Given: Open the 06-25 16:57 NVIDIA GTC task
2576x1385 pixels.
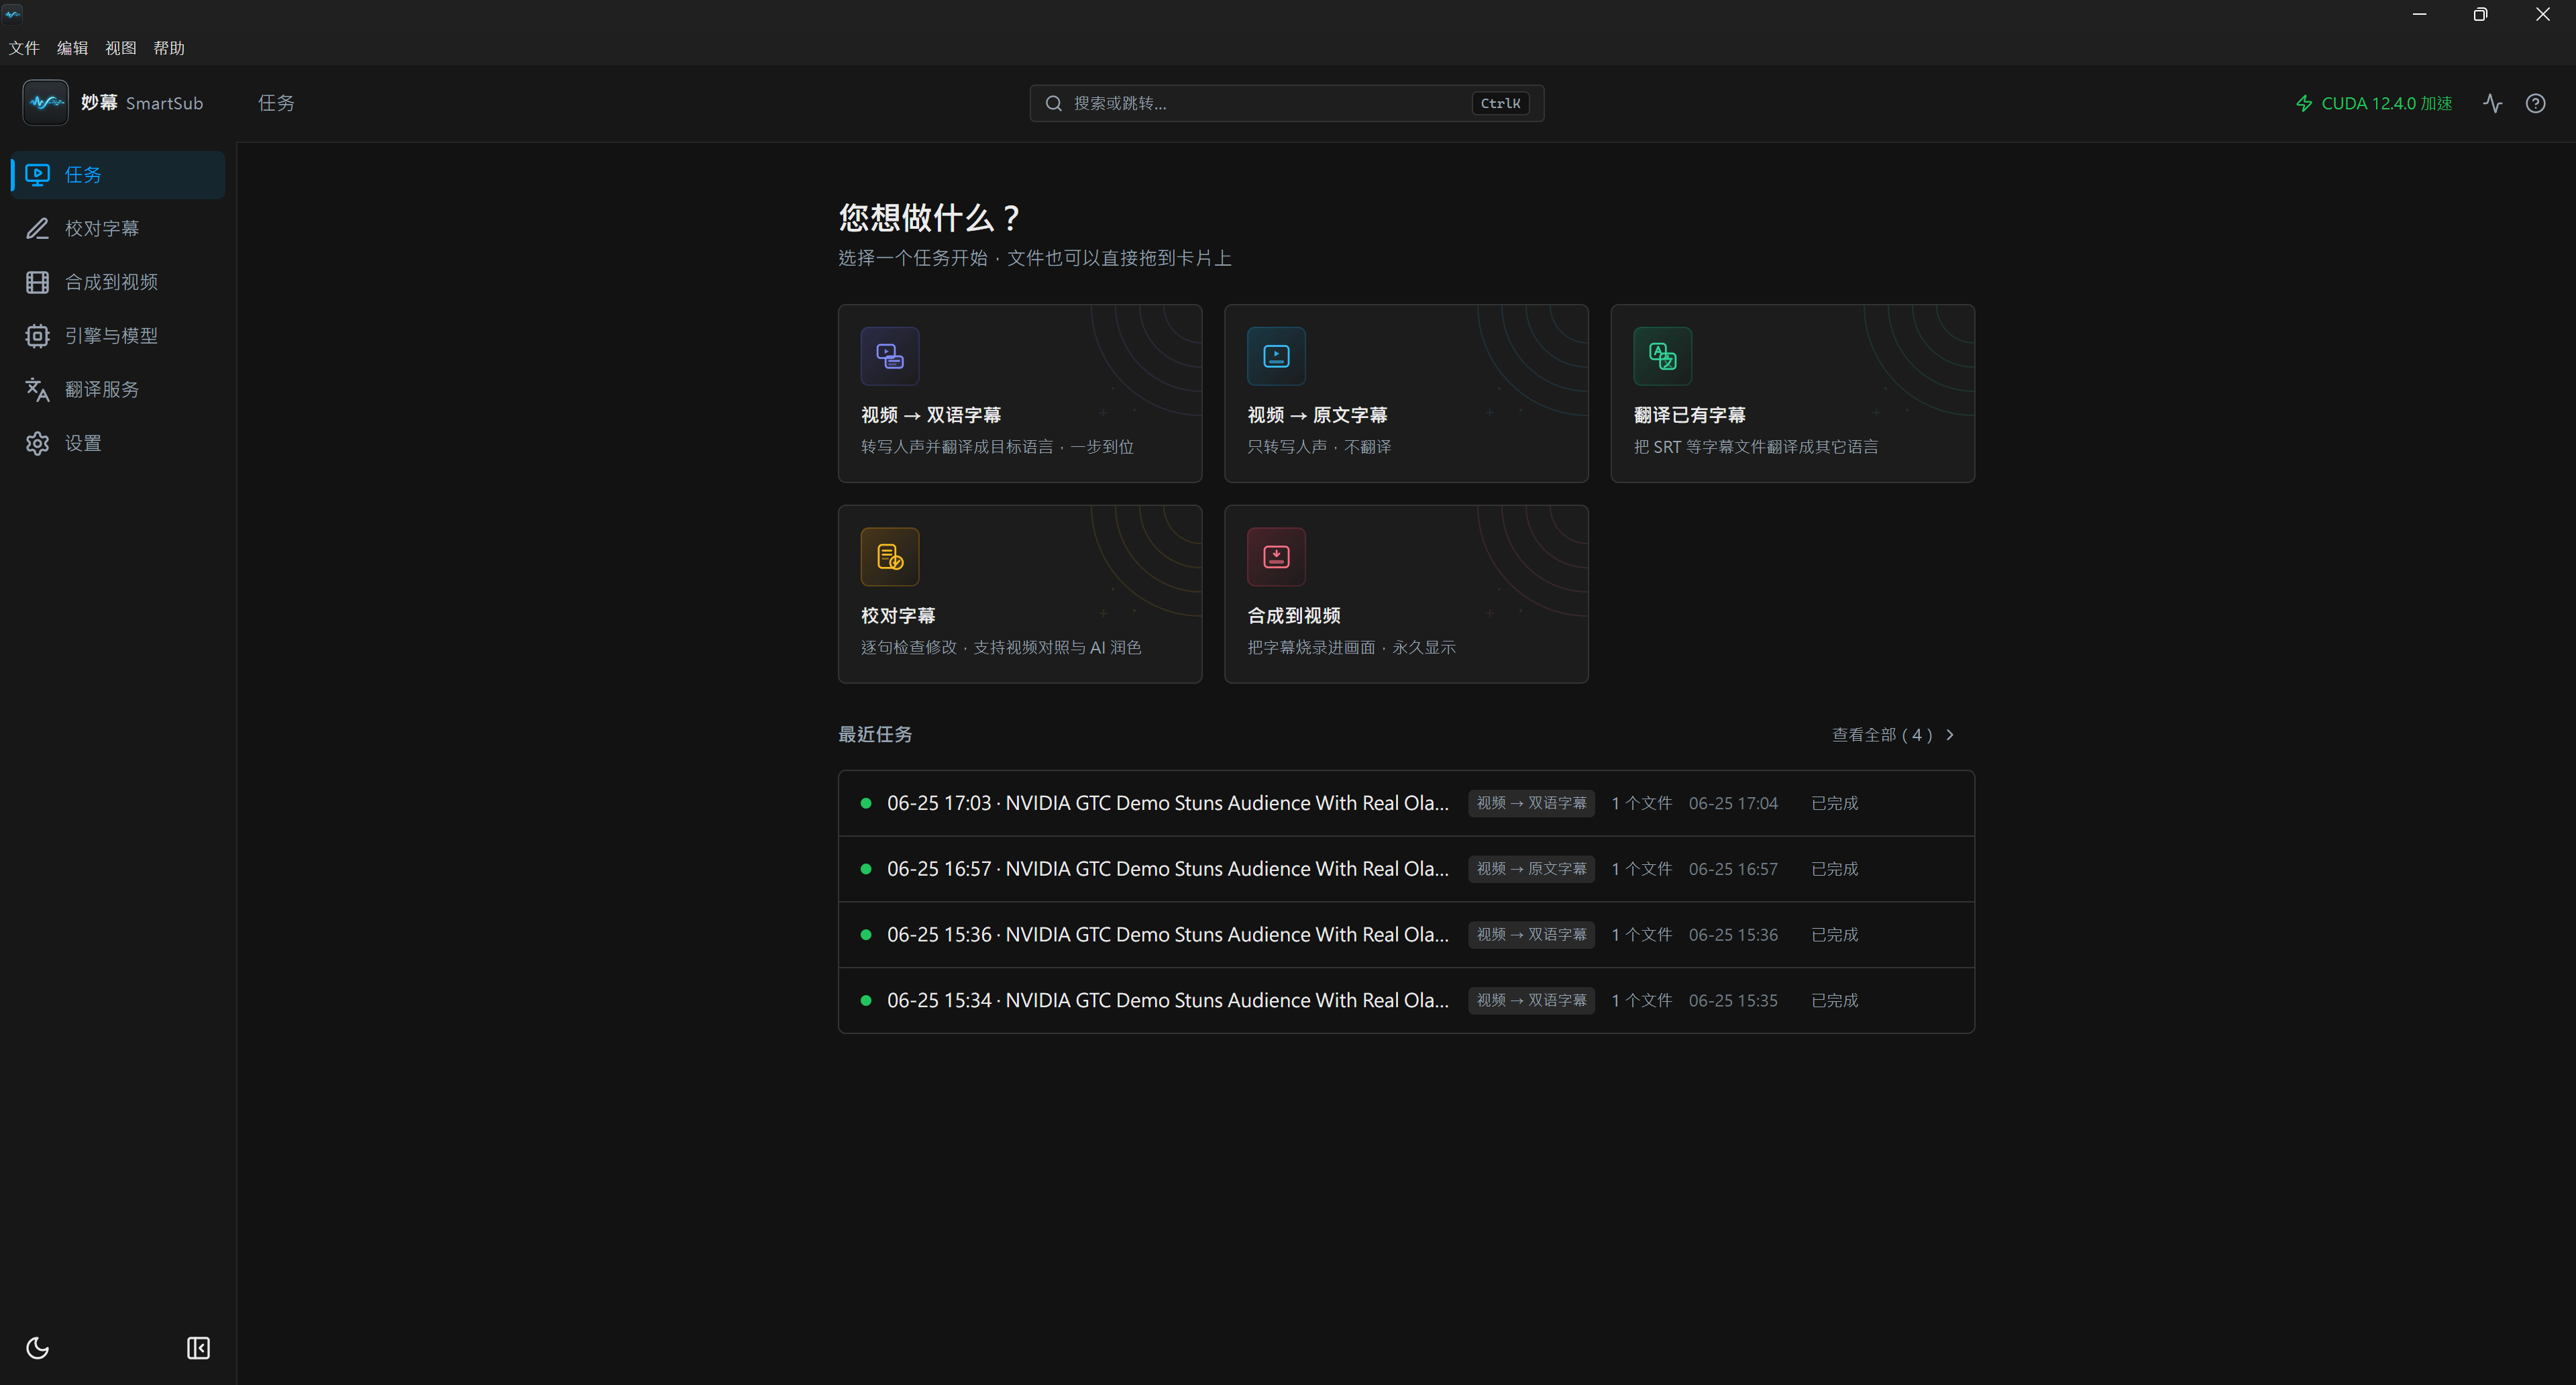Looking at the screenshot, I should tap(1406, 869).
